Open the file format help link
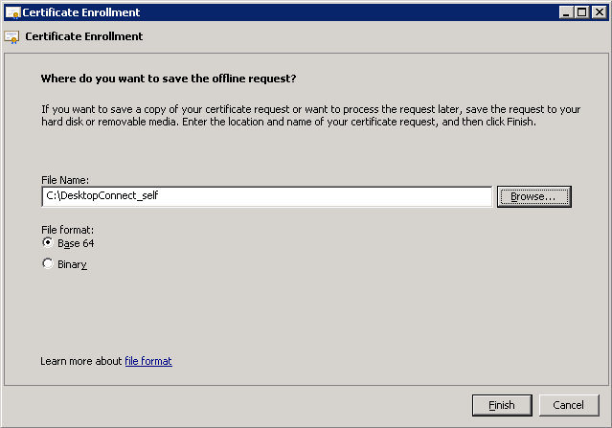Screen dimensions: 612x428 point(148,361)
